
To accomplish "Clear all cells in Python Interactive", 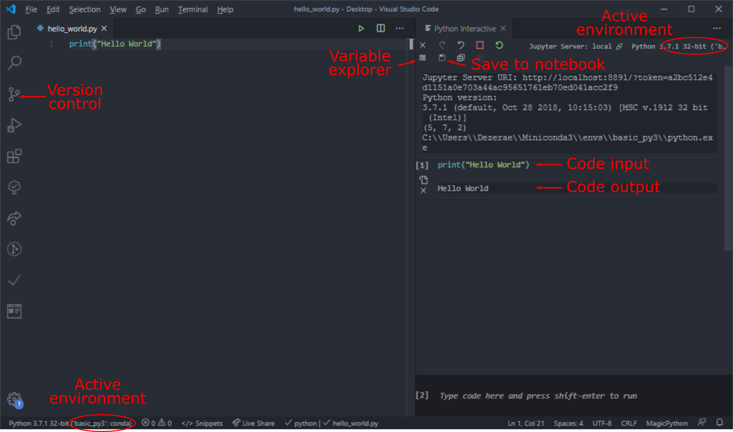I will click(x=423, y=45).
